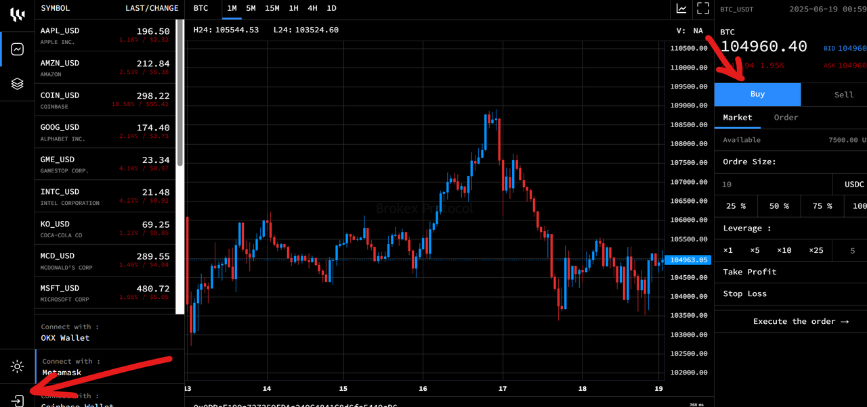867x407 pixels.
Task: Set order size to 75 %
Action: (822, 206)
